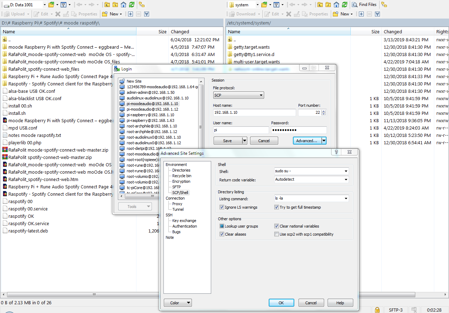Image resolution: width=449 pixels, height=313 pixels.
Task: Select raspotify-latest.deb in local panel
Action: [x=28, y=231]
